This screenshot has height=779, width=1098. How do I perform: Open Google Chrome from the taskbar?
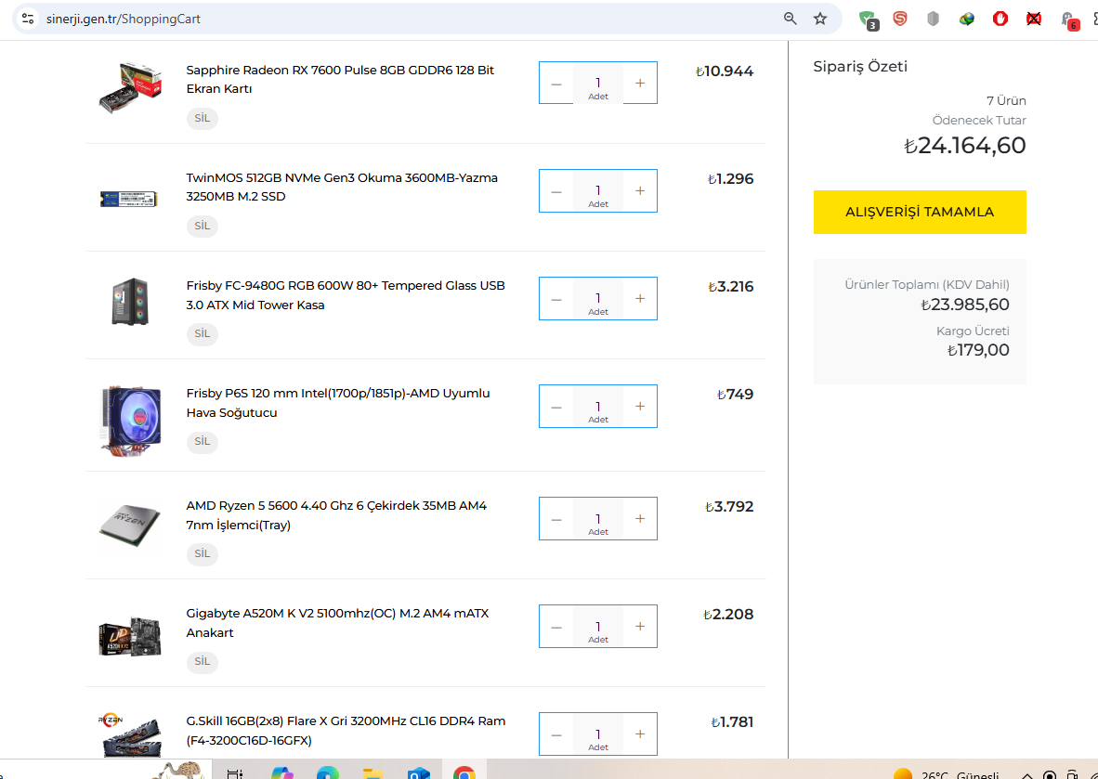pos(464,772)
